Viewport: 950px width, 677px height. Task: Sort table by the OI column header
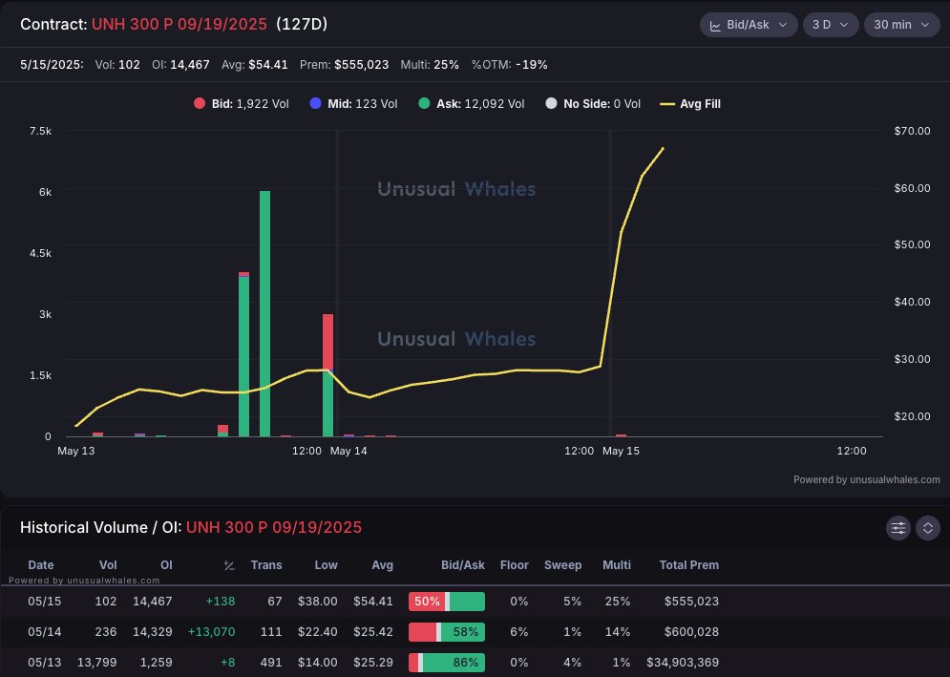tap(166, 565)
